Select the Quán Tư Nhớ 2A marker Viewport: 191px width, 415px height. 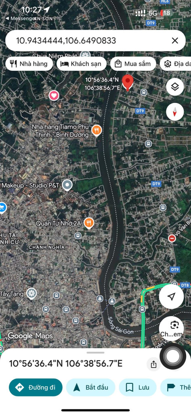[89, 223]
